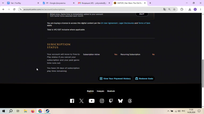The image size is (204, 114).
Task: Select the SWTOR Star Wars tab
Action: click(x=130, y=3)
